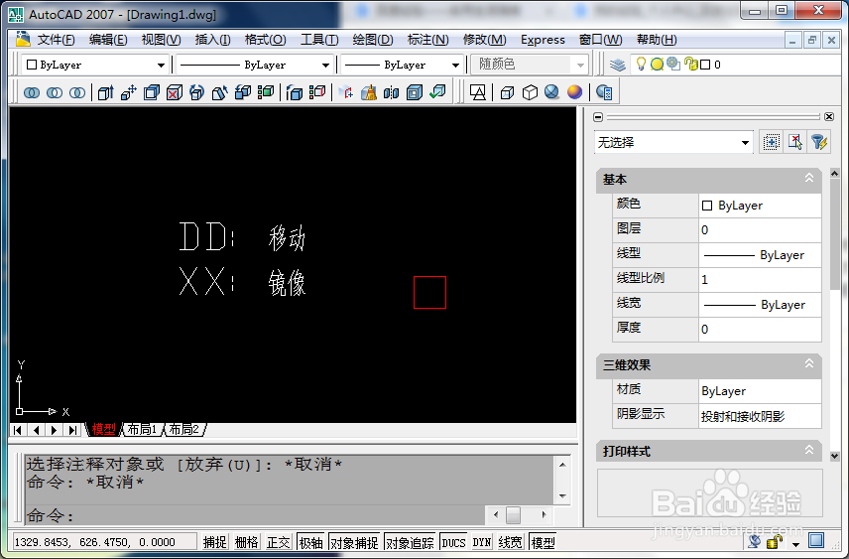849x559 pixels.
Task: Choose the 3D Wireframe visual style icon
Action: click(508, 92)
